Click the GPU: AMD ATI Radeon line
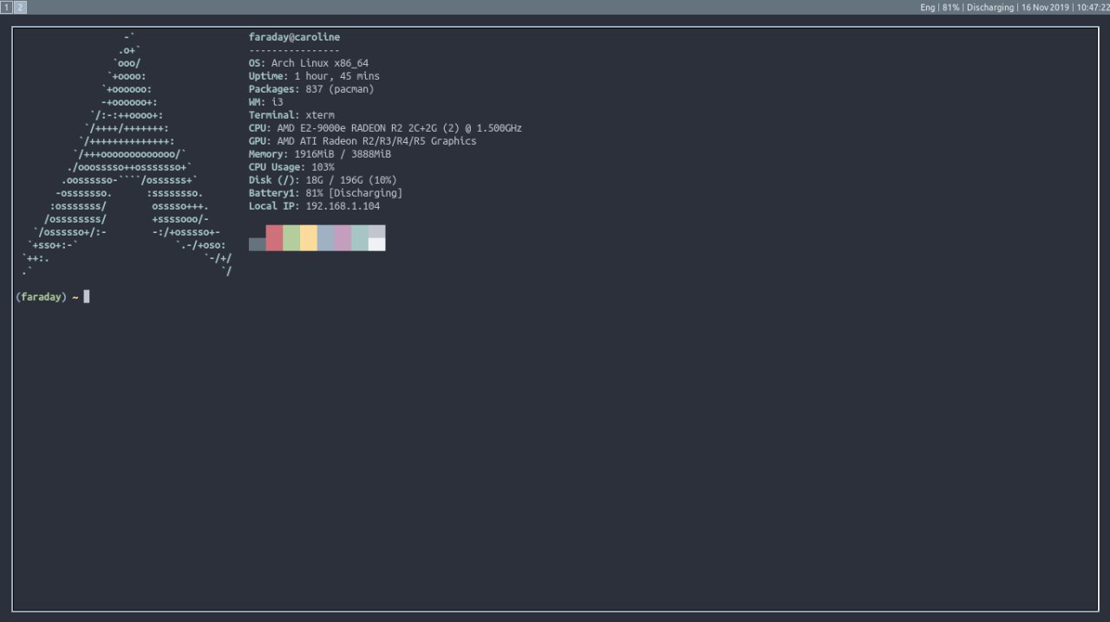This screenshot has width=1110, height=622. (x=362, y=141)
